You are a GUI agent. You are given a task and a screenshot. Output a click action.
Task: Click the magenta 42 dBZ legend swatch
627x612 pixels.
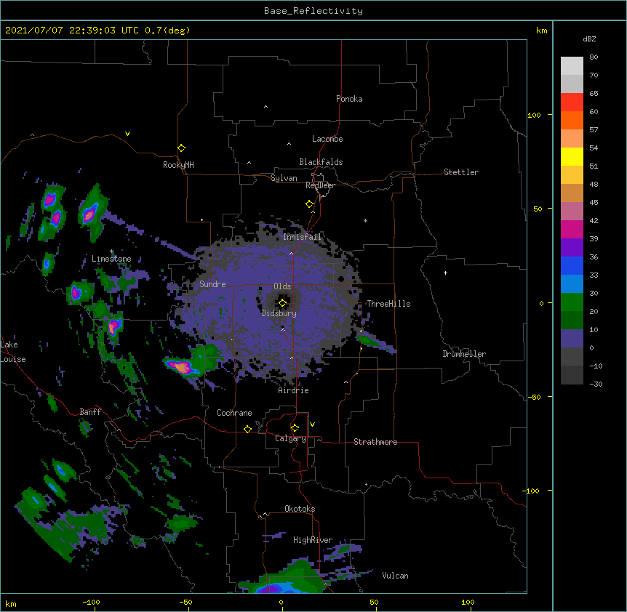[x=572, y=229]
